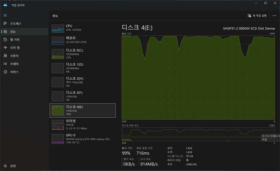
Task: Click the 활성 시간 disk activity graph
Action: (x=198, y=77)
